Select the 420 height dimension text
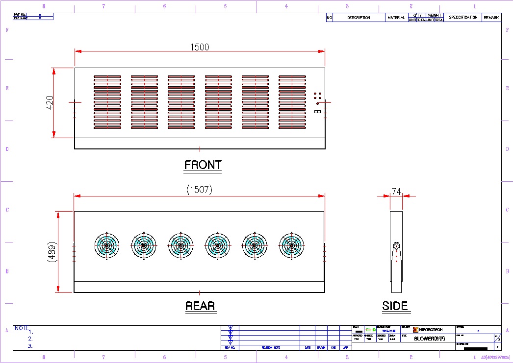This screenshot has height=363, width=513. point(50,102)
